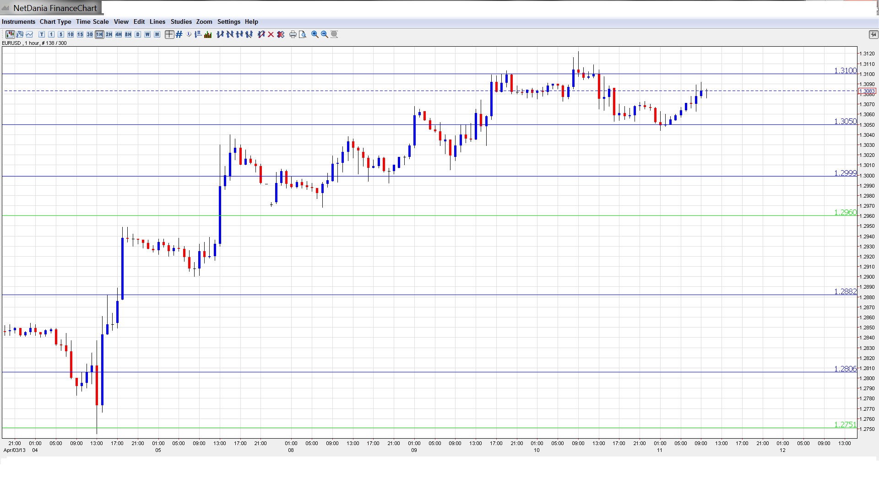Screen dimensions: 879x494
Task: Open the Instruments menu
Action: pos(18,21)
